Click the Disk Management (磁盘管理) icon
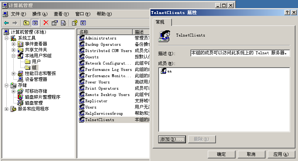Viewport: 298px width, 161px height. (20, 103)
